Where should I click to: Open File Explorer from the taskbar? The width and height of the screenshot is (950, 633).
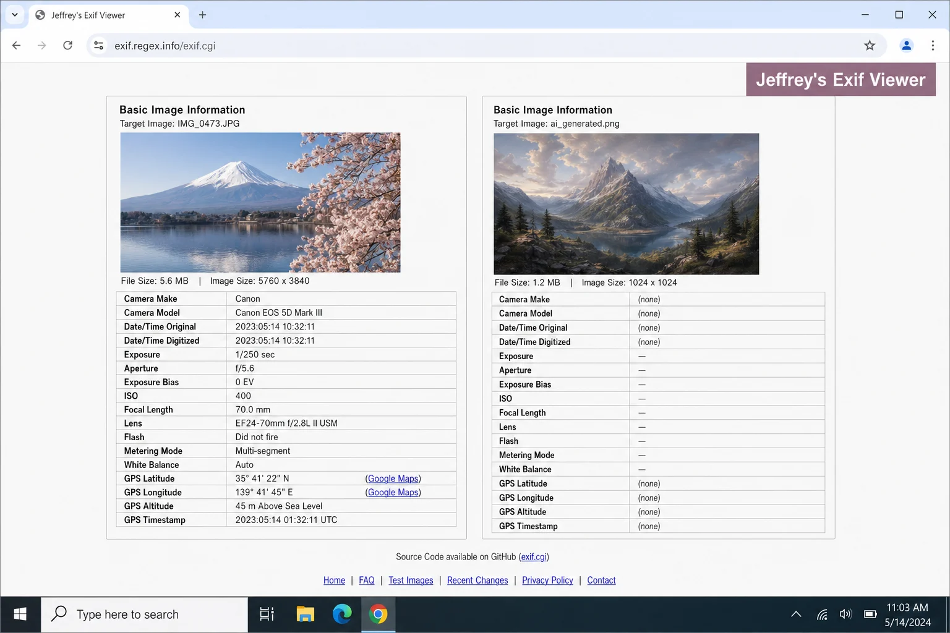tap(305, 614)
